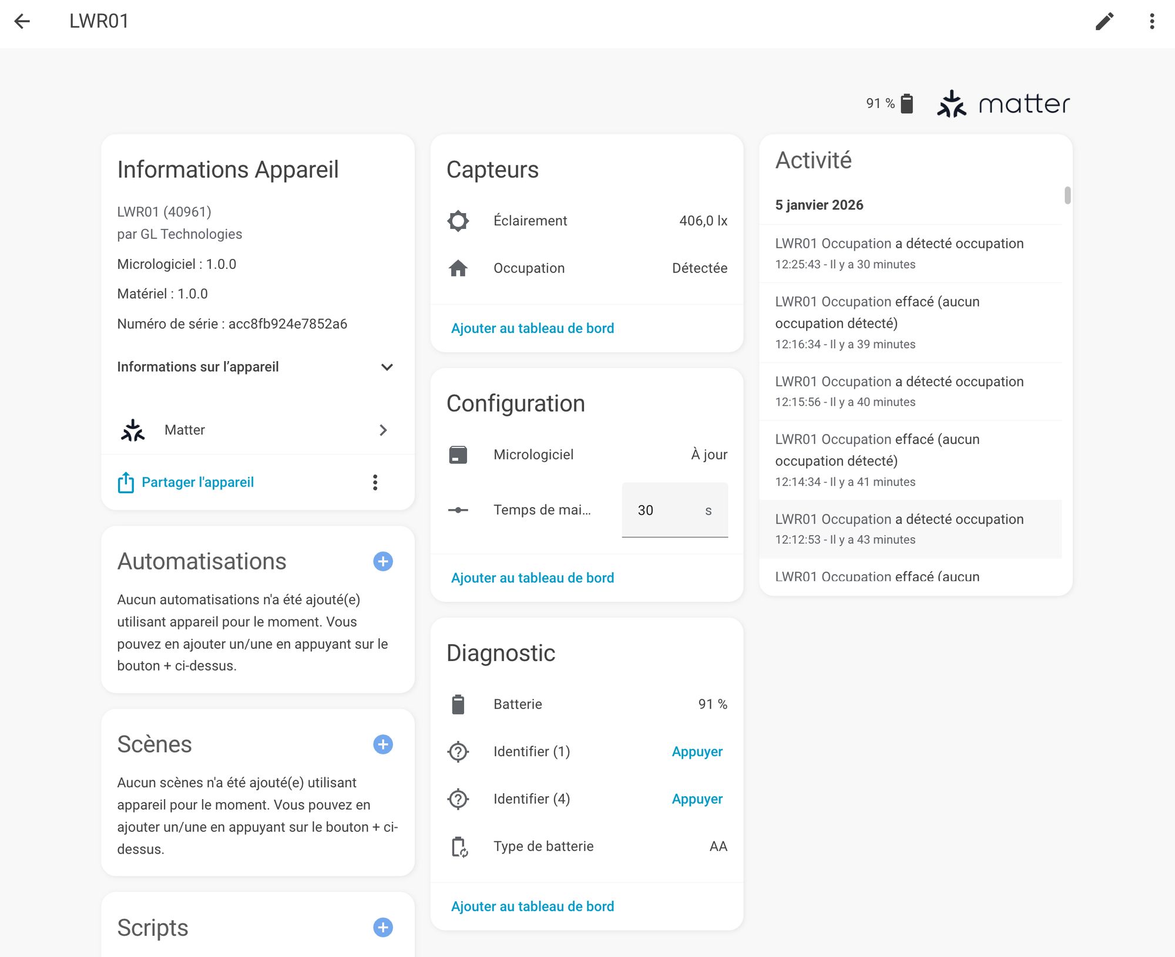Screen dimensions: 1175x957
Task: Click the back arrow icon
Action: pos(22,21)
